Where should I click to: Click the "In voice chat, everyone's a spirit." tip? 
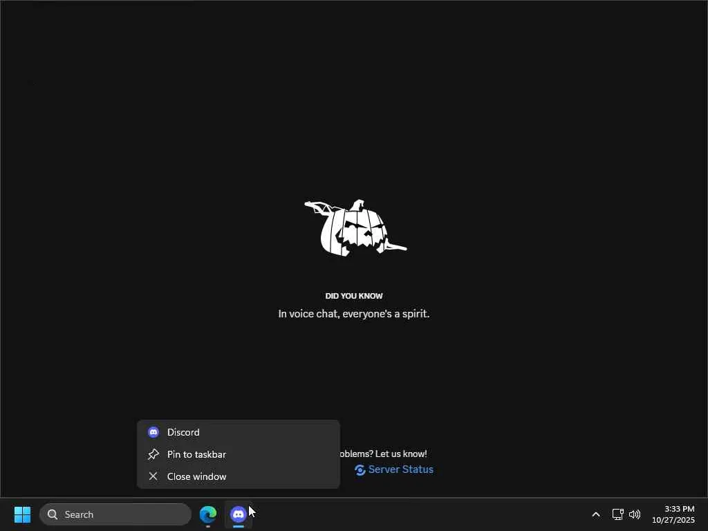(353, 314)
